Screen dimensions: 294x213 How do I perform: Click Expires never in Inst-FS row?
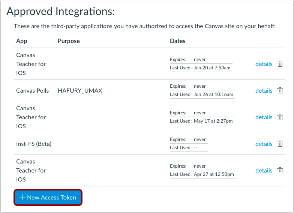point(188,139)
